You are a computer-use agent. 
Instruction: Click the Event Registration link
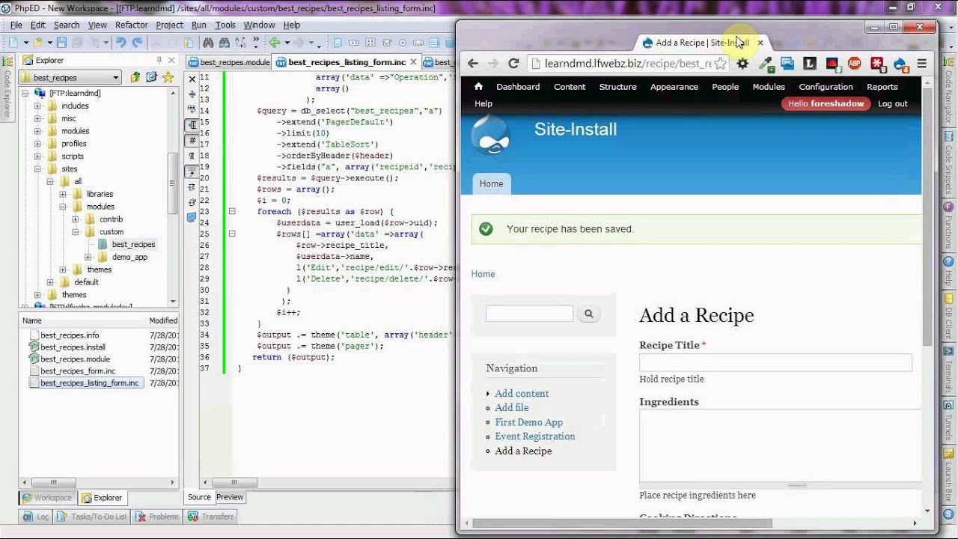coord(535,436)
